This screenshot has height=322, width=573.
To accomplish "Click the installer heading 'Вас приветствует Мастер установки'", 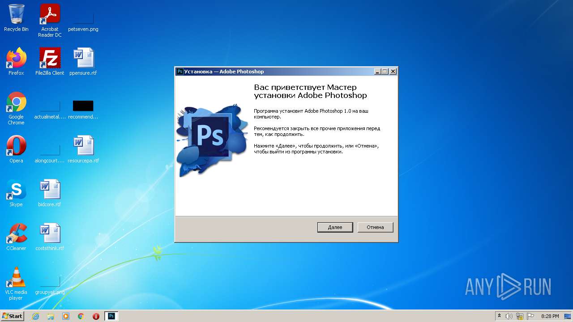I will click(x=310, y=91).
